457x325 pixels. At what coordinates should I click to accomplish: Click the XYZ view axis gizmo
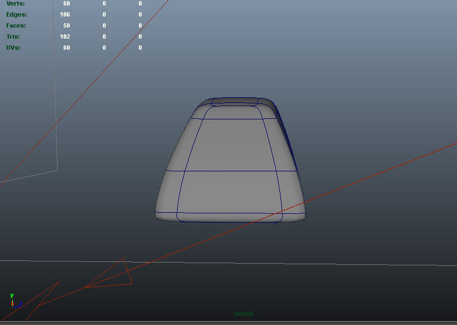tap(15, 301)
